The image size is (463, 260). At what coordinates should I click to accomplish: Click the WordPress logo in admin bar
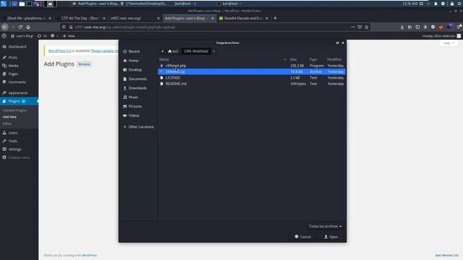(x=4, y=36)
